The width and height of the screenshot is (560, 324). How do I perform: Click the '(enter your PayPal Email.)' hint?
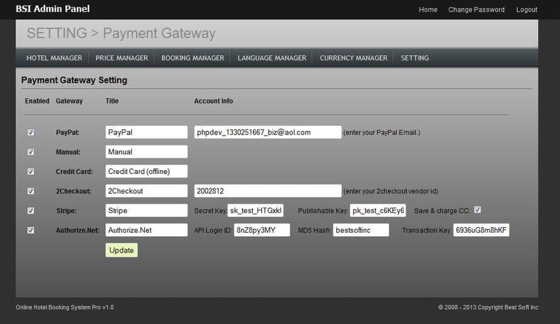click(382, 133)
